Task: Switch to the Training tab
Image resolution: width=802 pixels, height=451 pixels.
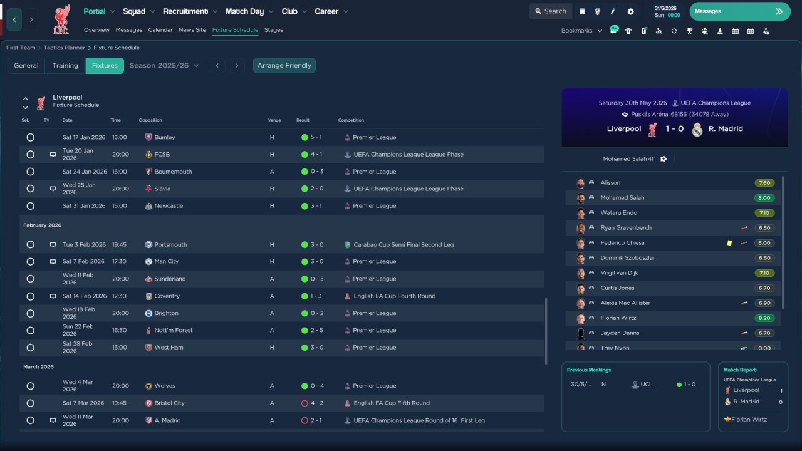Action: coord(65,66)
